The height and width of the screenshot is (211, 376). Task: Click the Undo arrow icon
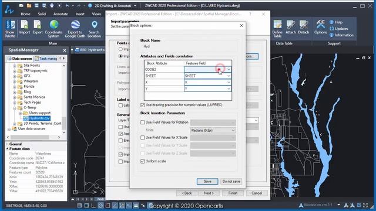(x=68, y=5)
